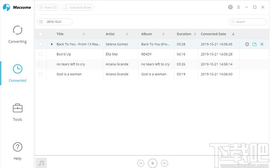Click converted date 2019-10-21 14:06:00
Viewport: 270px width, 168px height.
click(217, 74)
